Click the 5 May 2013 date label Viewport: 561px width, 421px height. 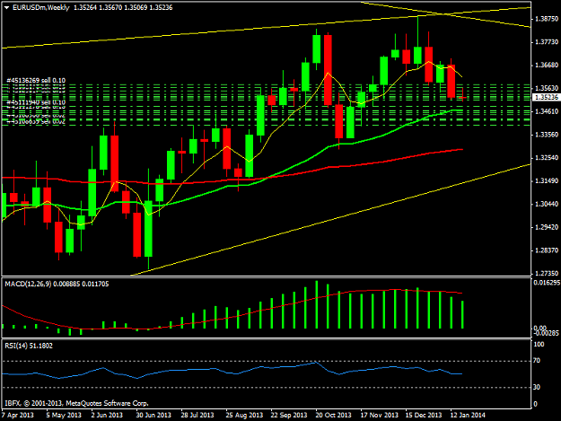coord(64,415)
